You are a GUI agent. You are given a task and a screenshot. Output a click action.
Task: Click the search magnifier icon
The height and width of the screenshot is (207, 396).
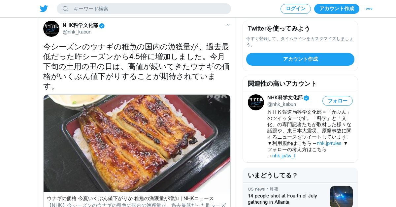point(65,9)
